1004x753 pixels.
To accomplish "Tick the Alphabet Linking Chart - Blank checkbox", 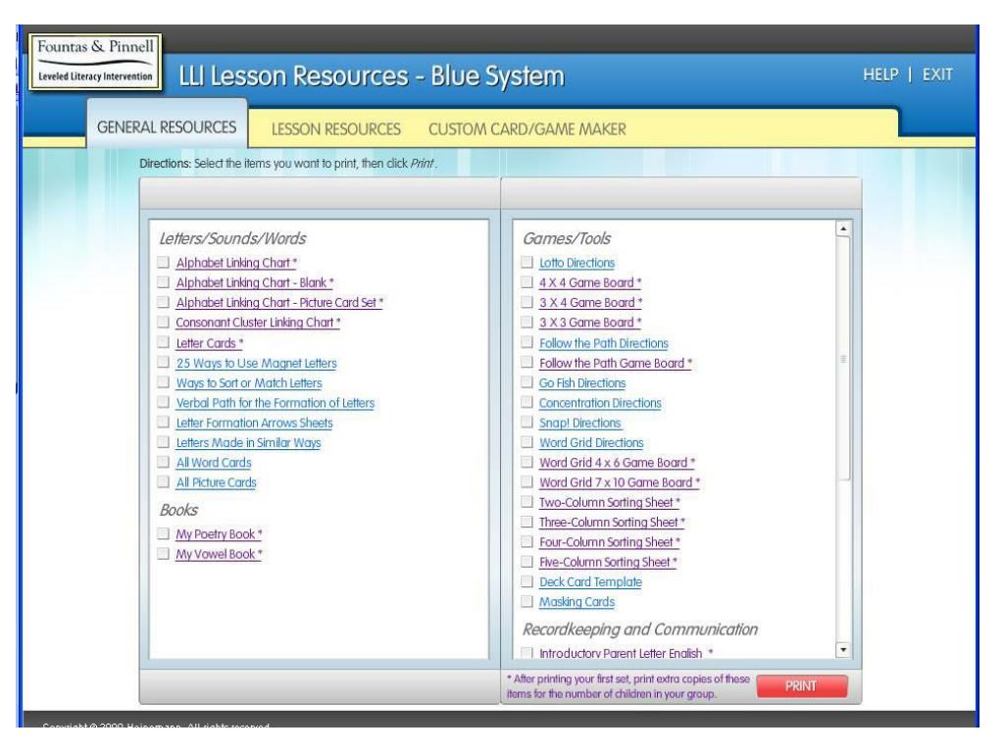I will (164, 281).
